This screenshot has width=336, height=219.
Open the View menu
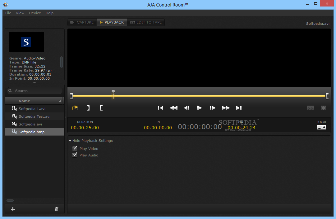tap(20, 13)
